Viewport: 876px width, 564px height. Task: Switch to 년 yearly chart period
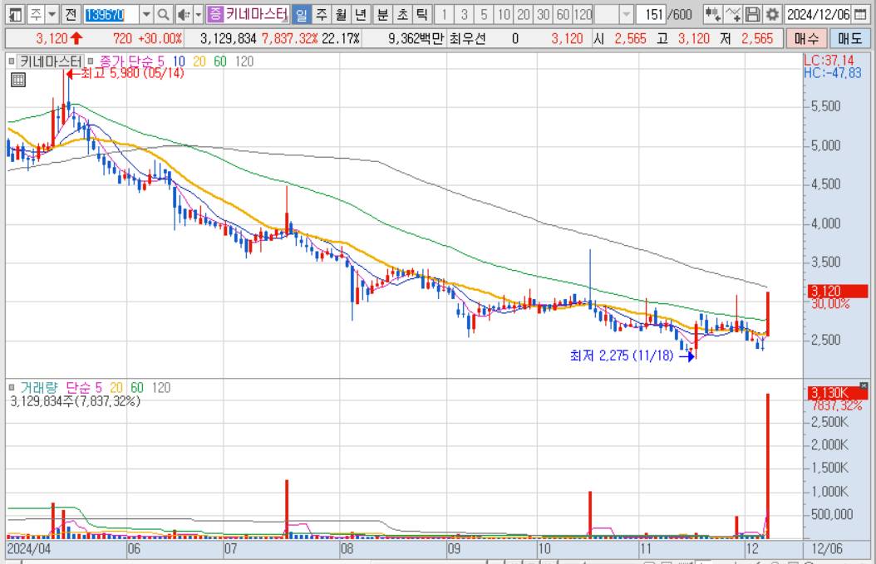point(361,14)
